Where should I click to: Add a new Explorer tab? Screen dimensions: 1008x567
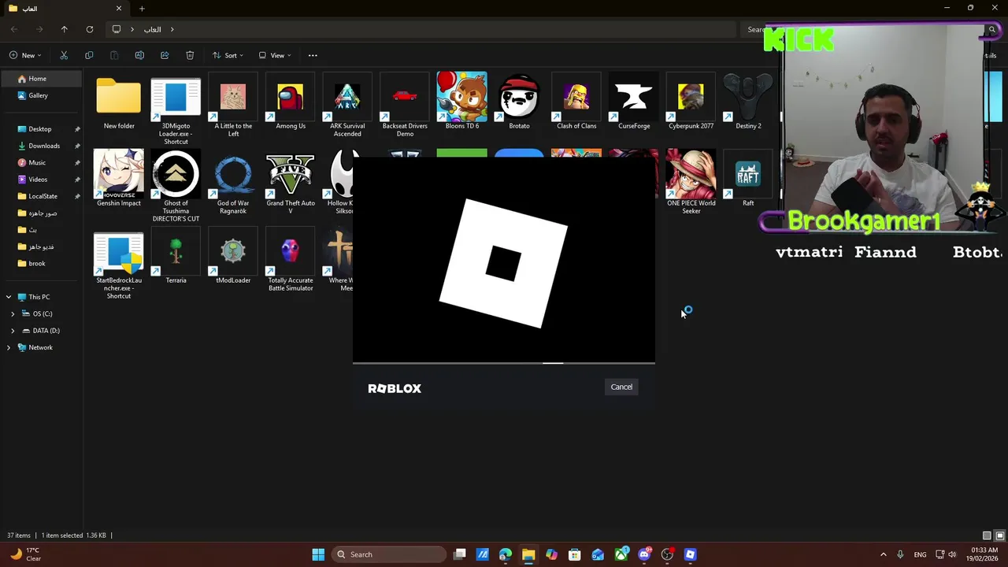pyautogui.click(x=142, y=9)
